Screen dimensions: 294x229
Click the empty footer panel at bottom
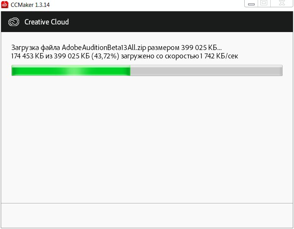point(147,216)
